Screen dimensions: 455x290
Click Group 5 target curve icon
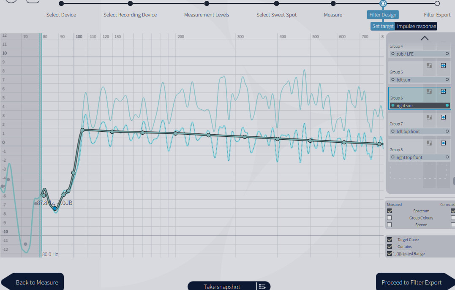coord(429,65)
